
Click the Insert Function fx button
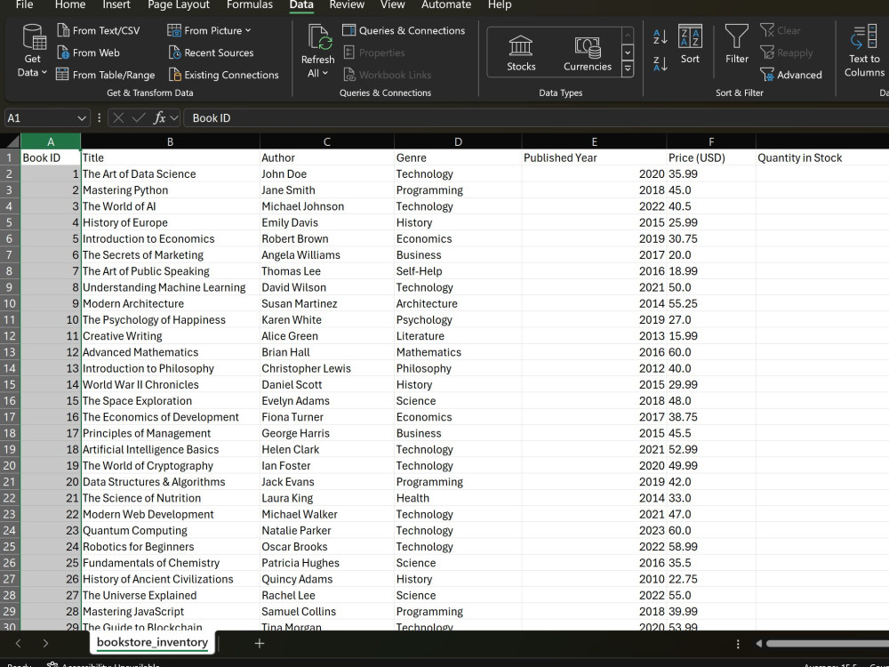[159, 118]
